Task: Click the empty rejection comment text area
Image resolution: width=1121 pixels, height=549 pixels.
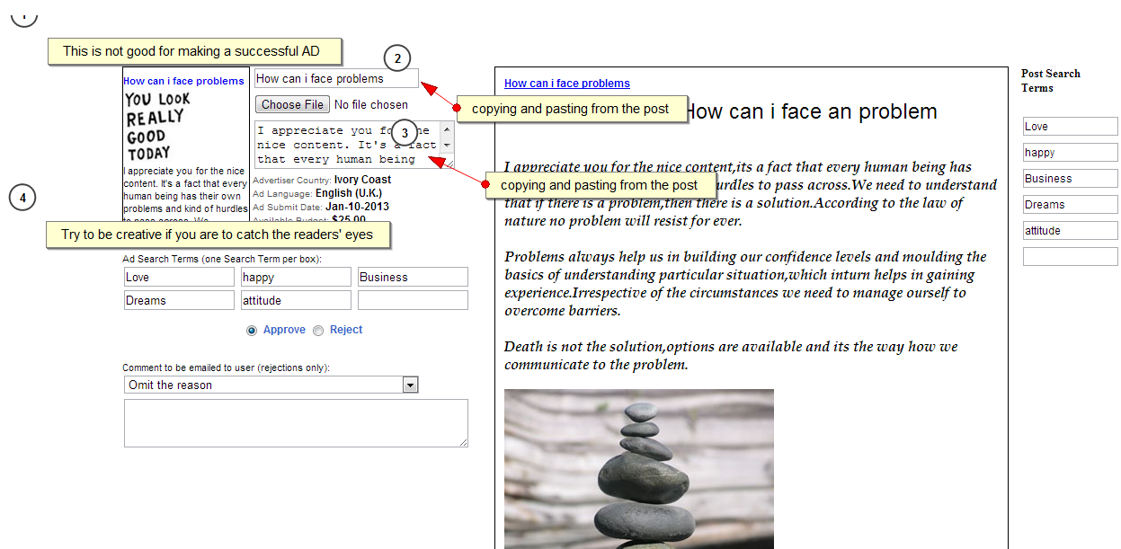Action: [296, 422]
